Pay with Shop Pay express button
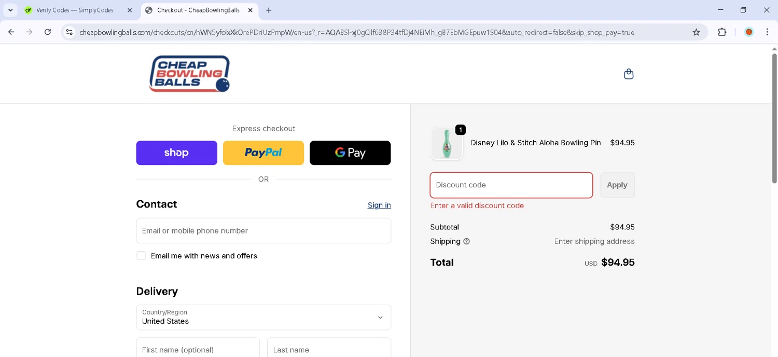Viewport: 778px width, 357px height. coord(177,153)
